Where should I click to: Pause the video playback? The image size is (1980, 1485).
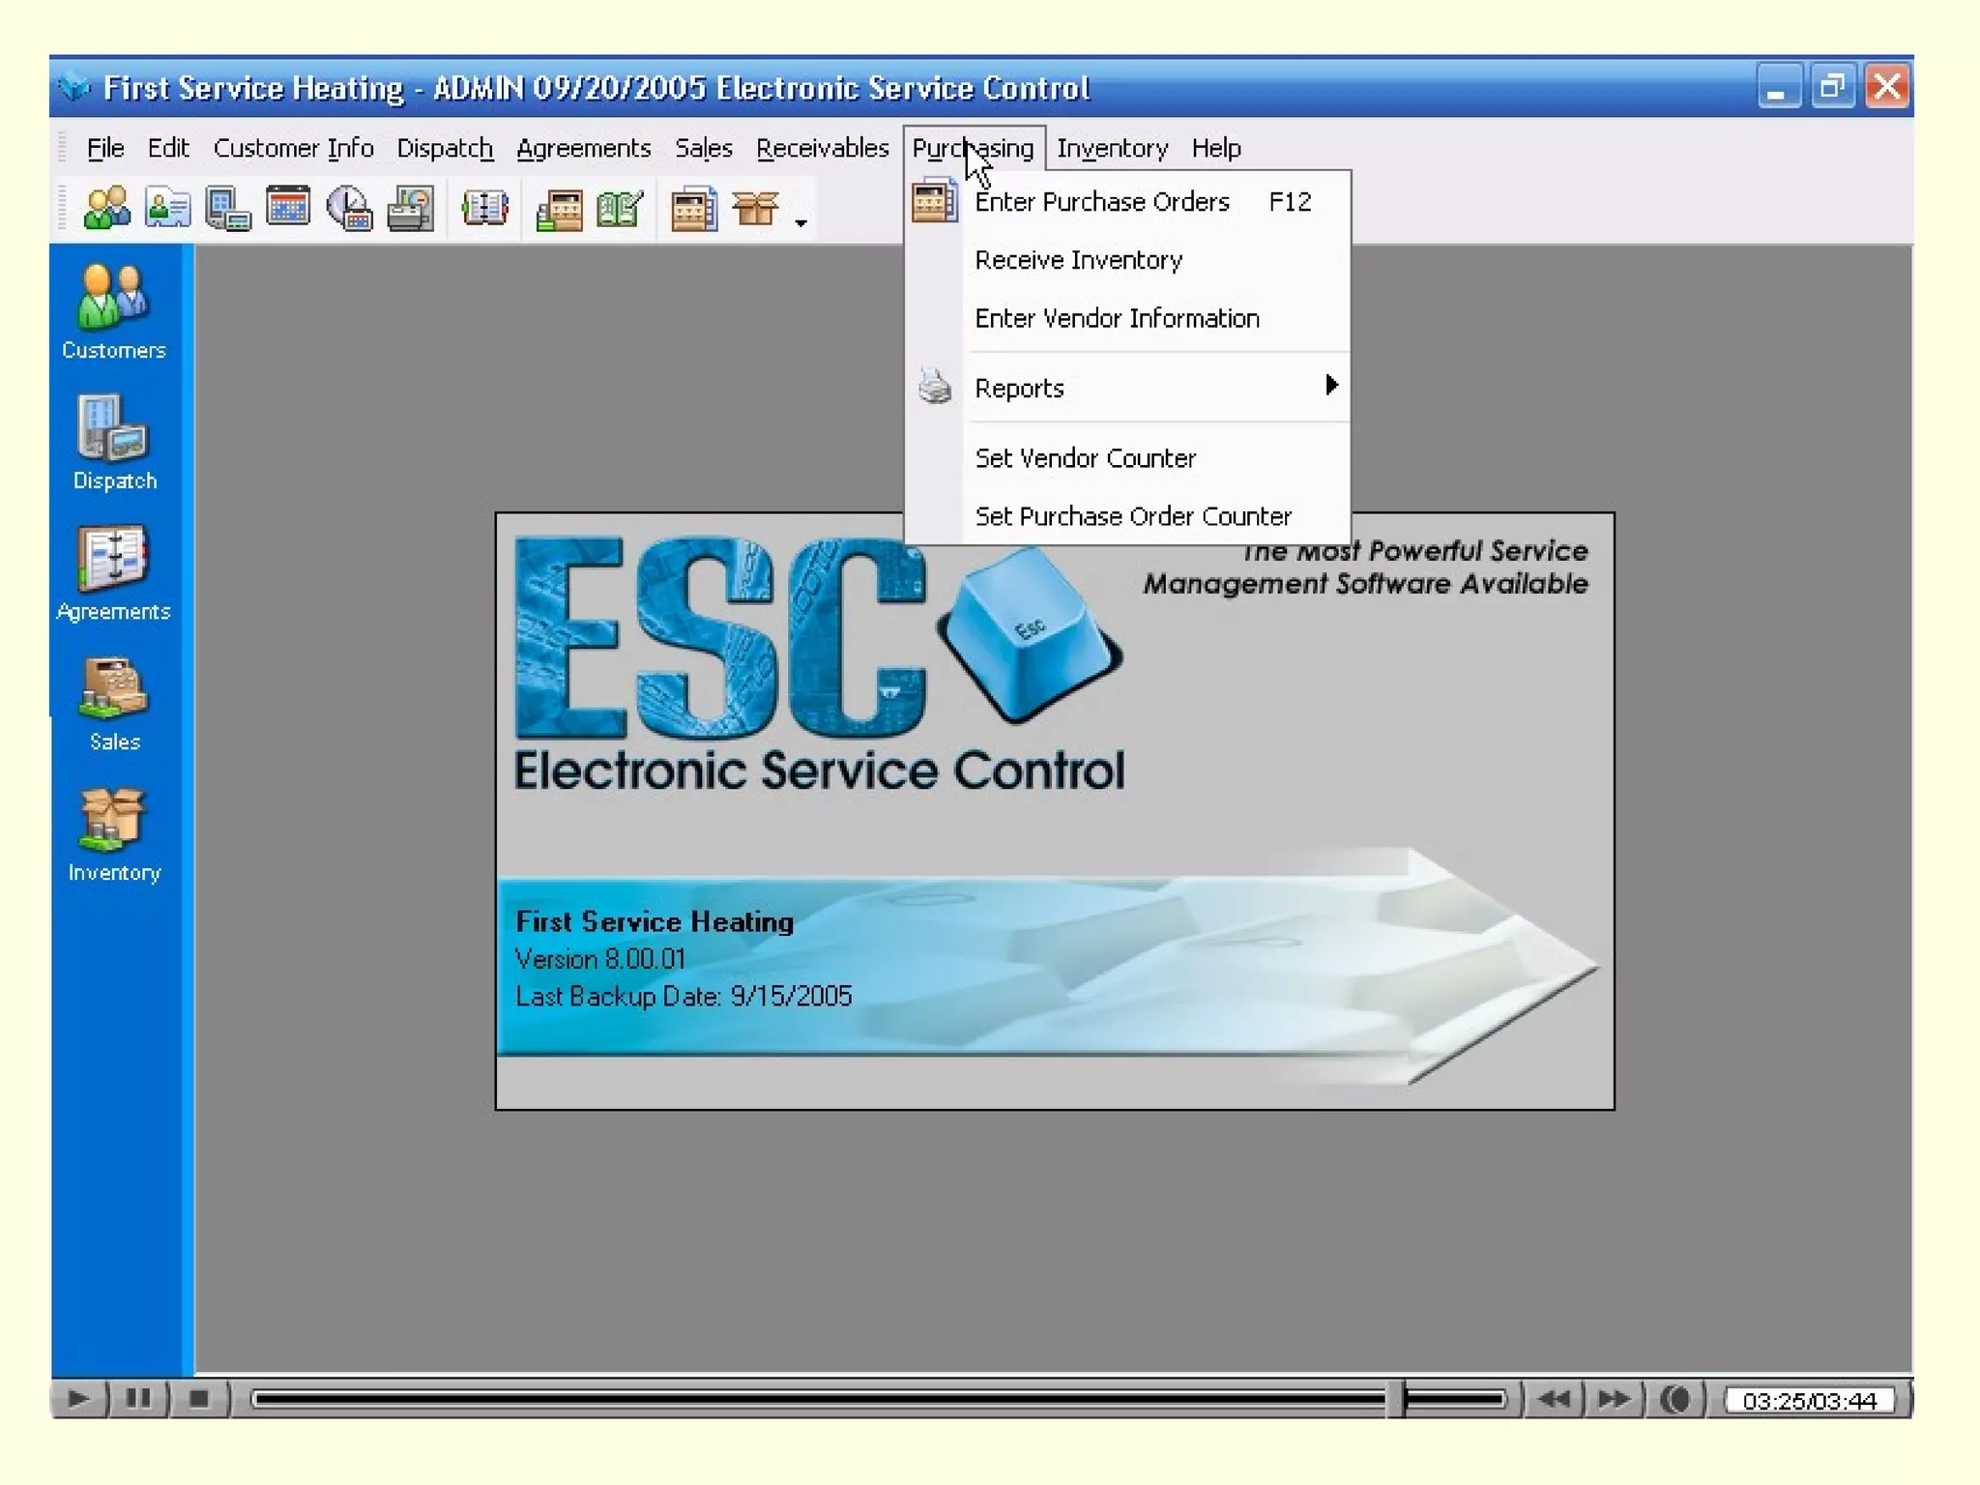138,1399
